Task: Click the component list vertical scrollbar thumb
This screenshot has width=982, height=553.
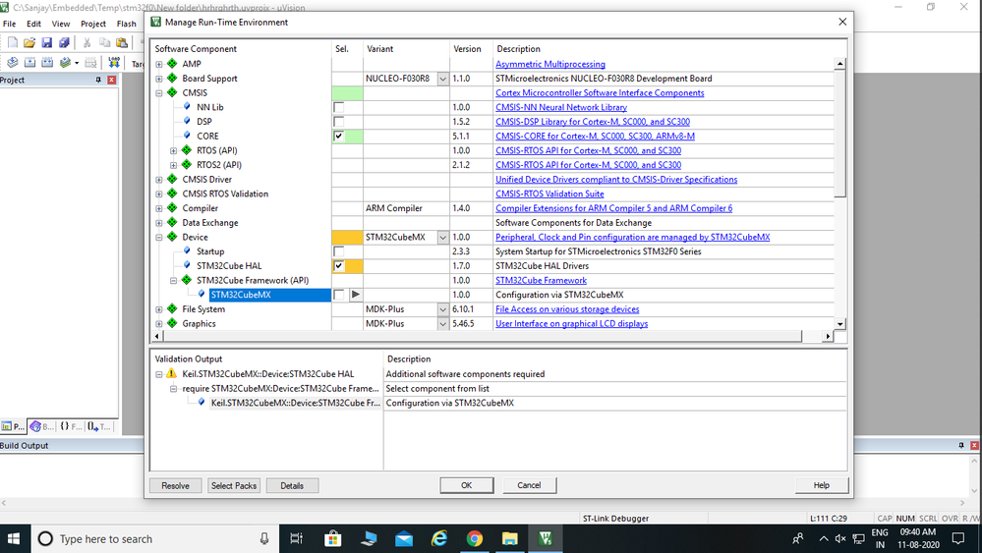Action: tap(840, 134)
